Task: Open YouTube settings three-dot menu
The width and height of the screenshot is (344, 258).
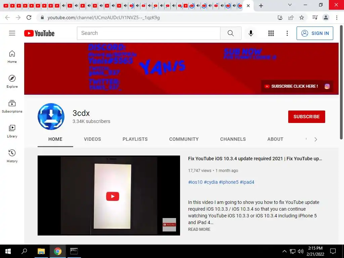Action: 287,33
